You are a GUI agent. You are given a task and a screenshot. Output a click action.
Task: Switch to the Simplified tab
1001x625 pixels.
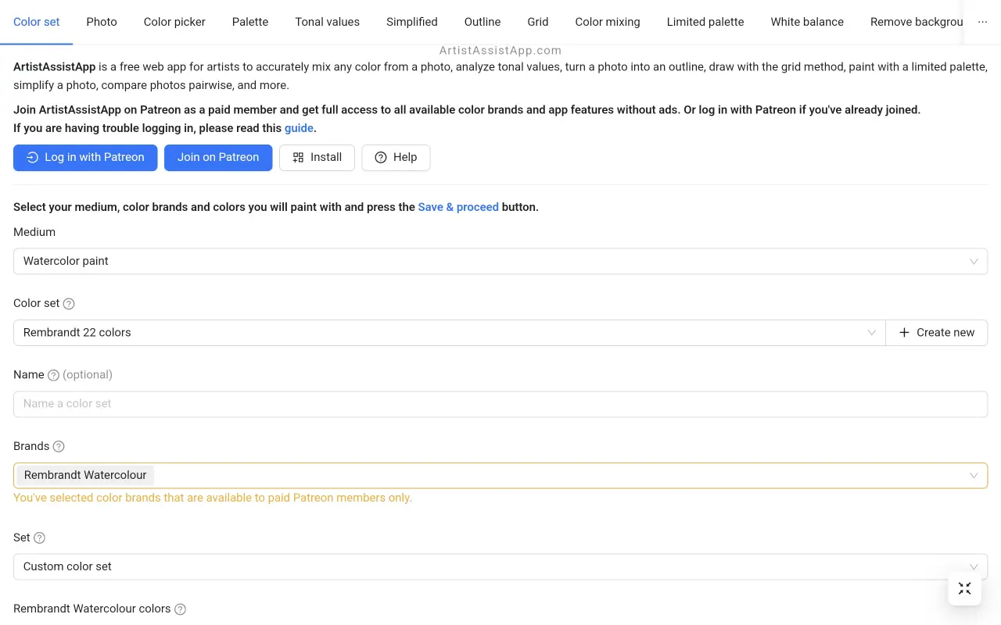(412, 22)
